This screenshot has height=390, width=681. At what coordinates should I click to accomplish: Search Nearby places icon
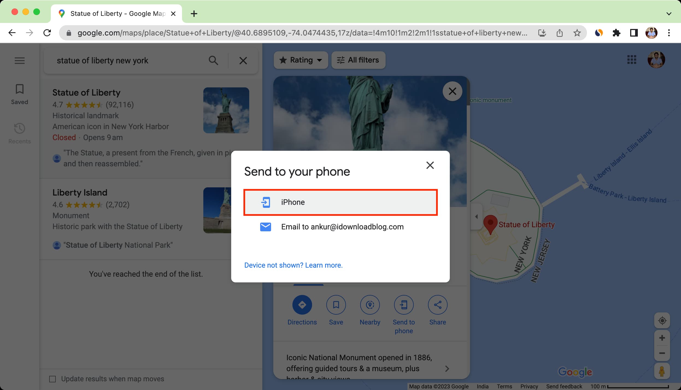click(370, 305)
